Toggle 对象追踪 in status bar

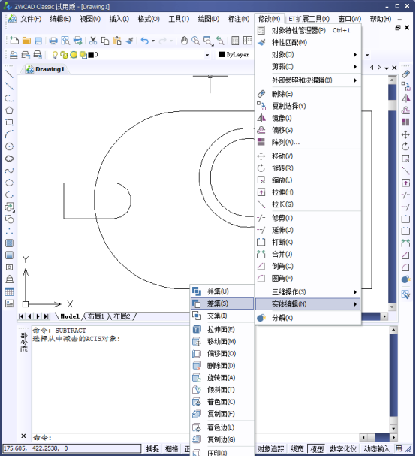tap(271, 448)
